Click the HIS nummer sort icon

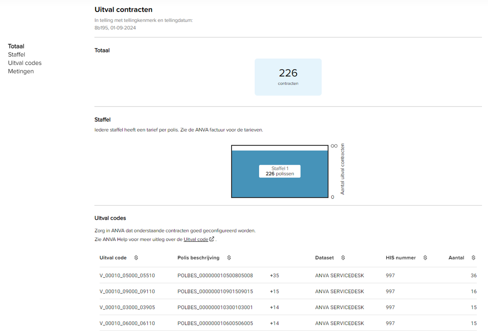coord(425,258)
